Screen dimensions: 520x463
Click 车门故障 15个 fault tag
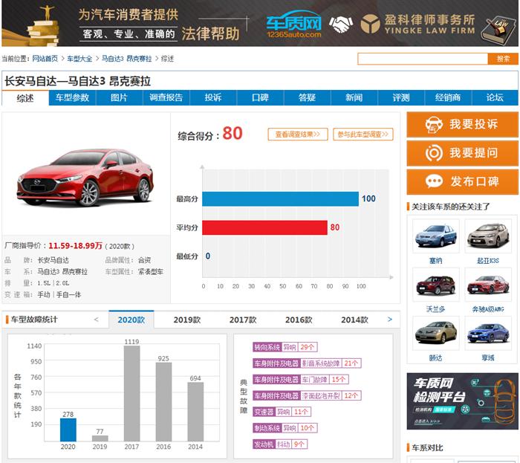tap(301, 380)
